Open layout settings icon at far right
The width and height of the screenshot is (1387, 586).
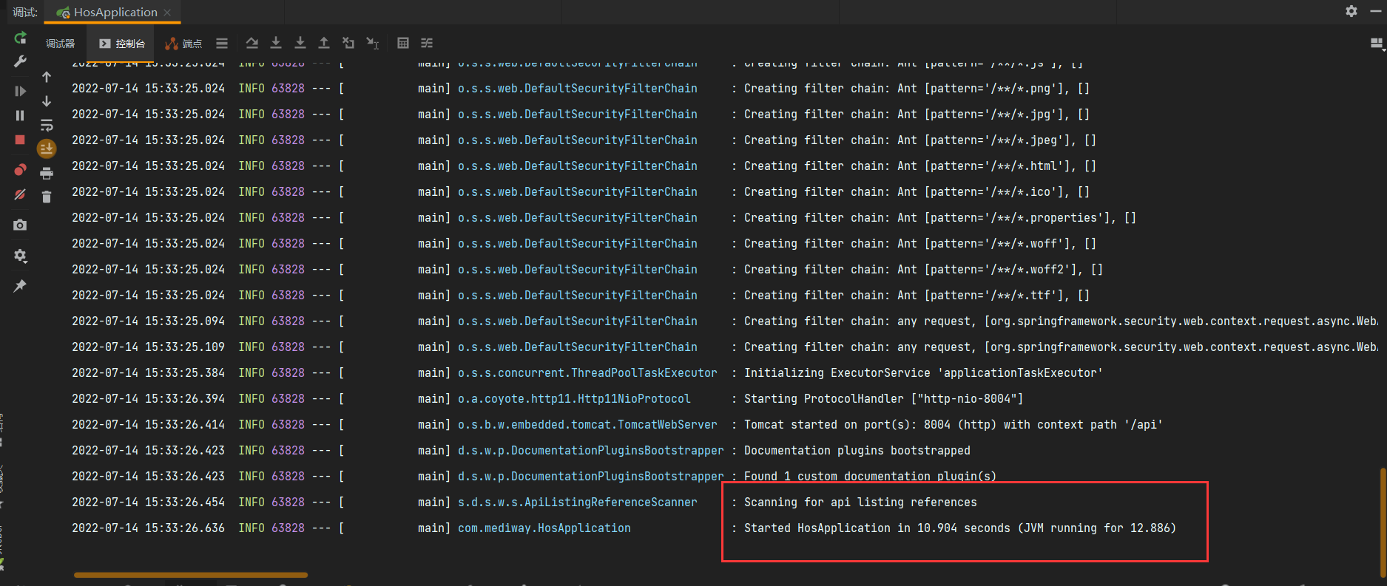coord(1376,44)
